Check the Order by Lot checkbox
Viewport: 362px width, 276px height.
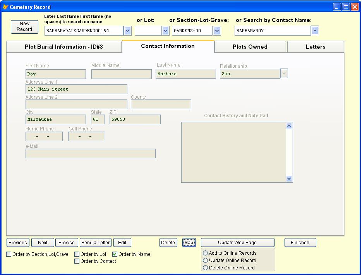tap(77, 254)
